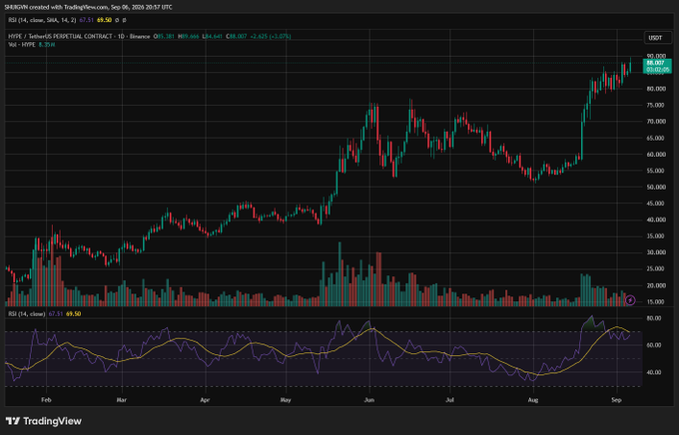This screenshot has width=679, height=435.
Task: Click the 90.000 price axis label
Action: [x=656, y=56]
